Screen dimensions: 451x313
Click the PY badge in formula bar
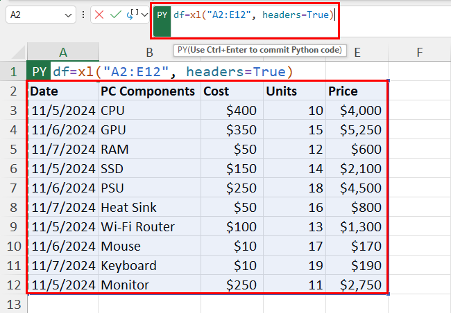click(x=162, y=21)
